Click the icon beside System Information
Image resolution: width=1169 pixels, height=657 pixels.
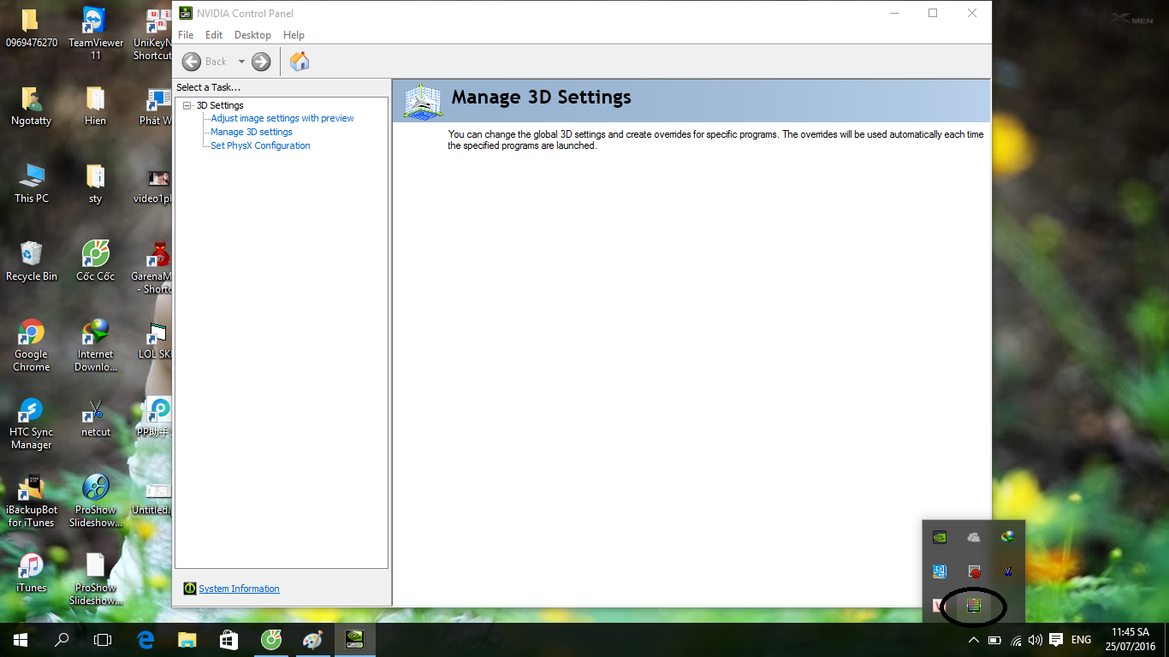click(x=189, y=589)
